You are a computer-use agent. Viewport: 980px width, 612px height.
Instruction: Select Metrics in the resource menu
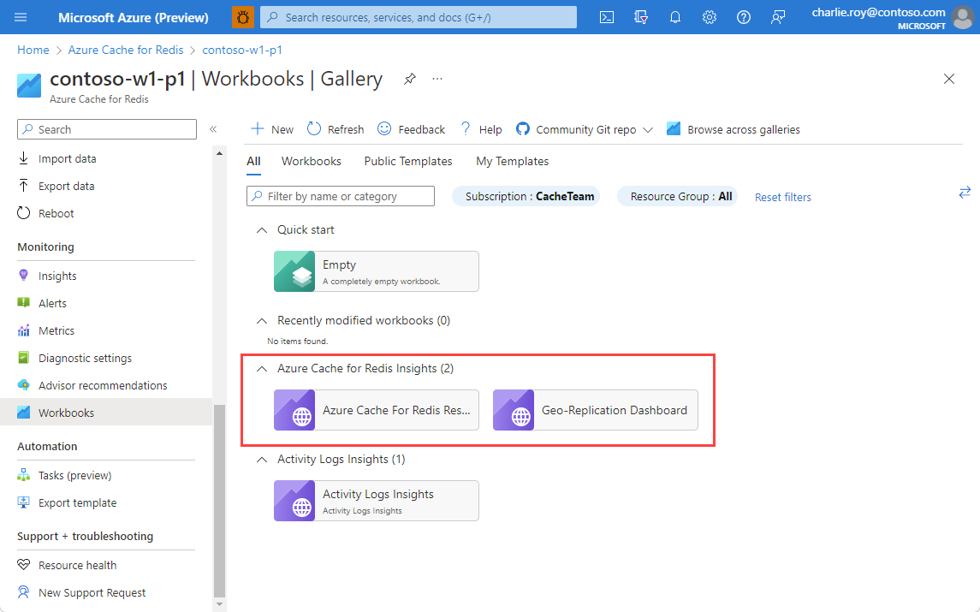point(56,330)
